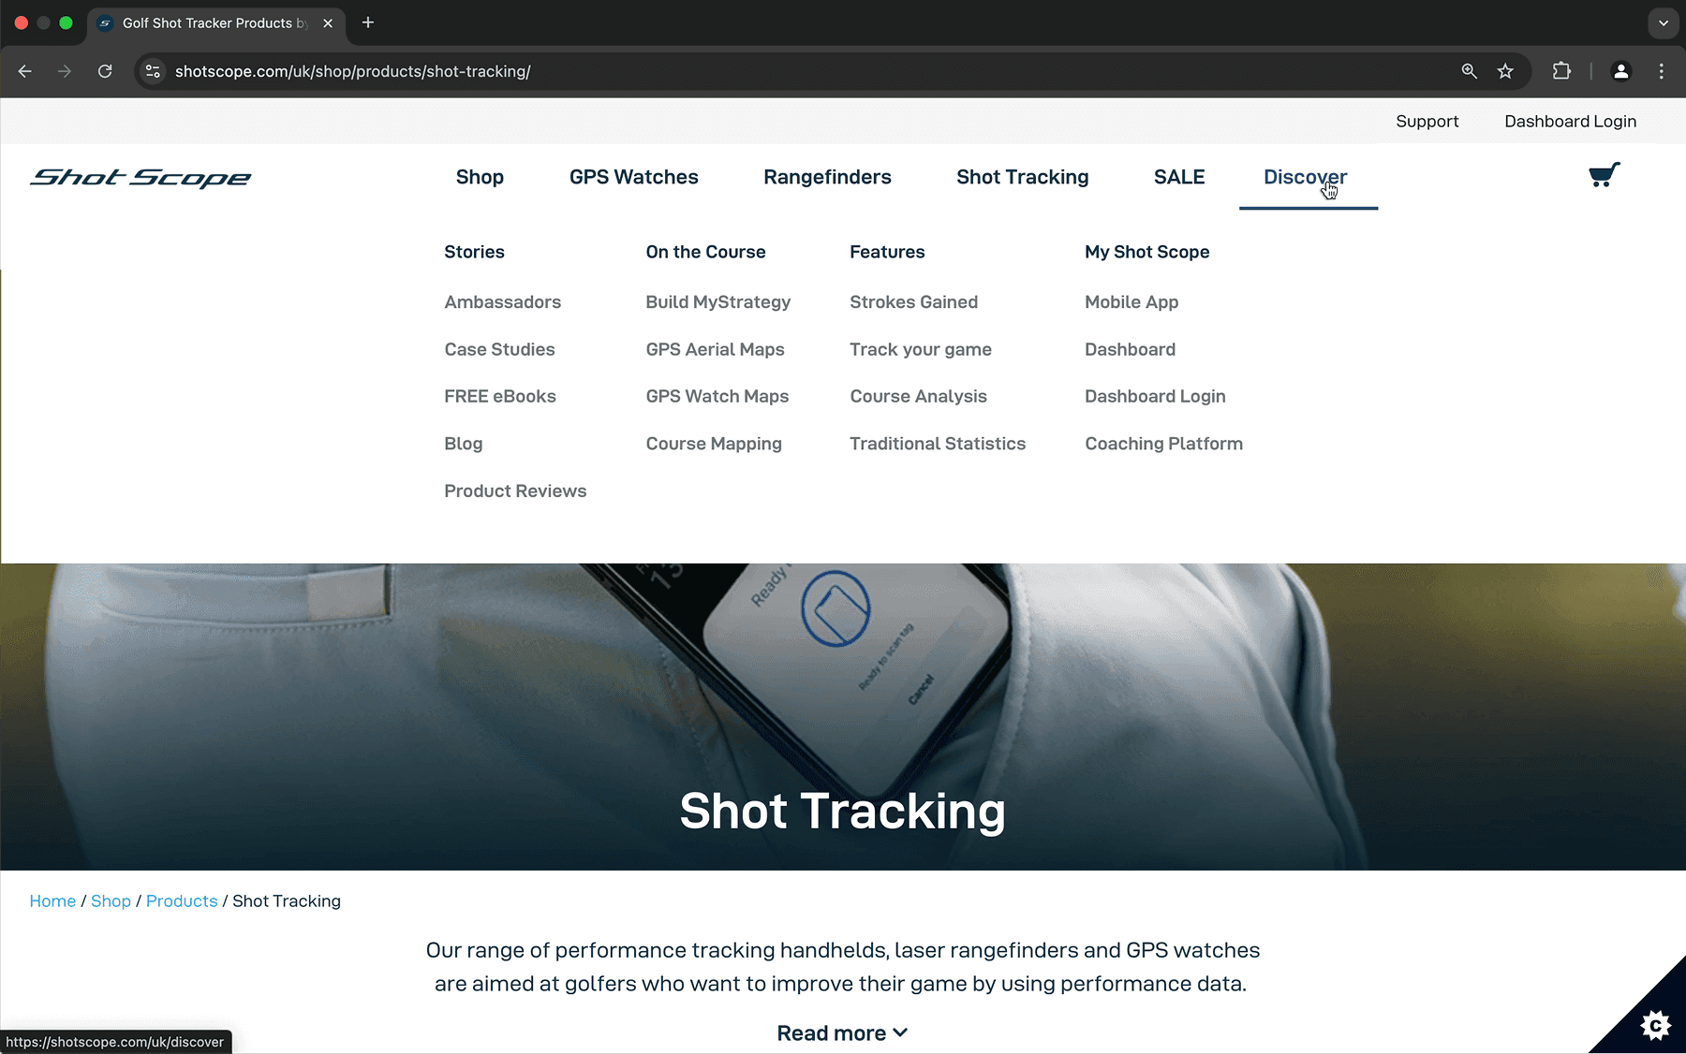Open GPS Watch Maps
Viewport: 1686px width, 1054px height.
717,396
